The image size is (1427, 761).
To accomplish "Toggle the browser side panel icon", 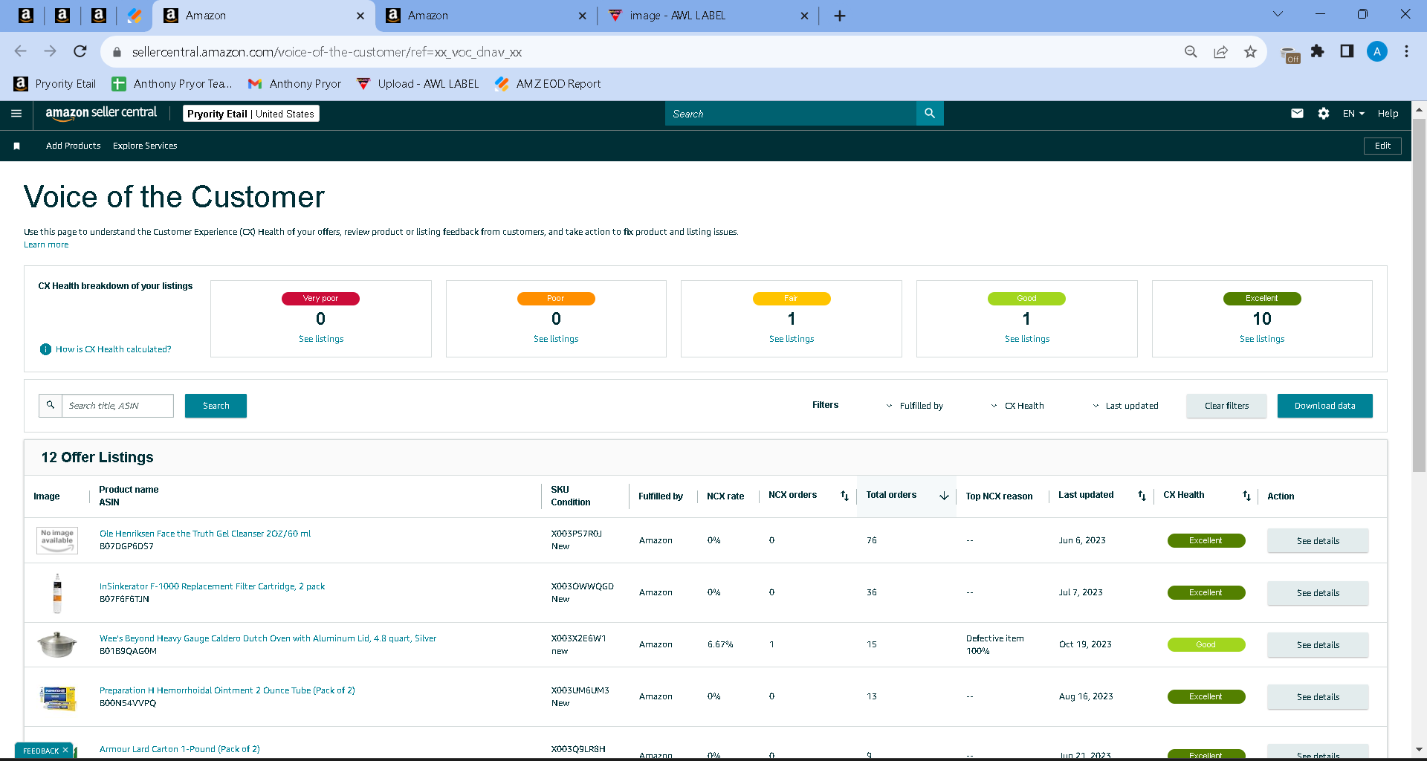I will (1347, 51).
